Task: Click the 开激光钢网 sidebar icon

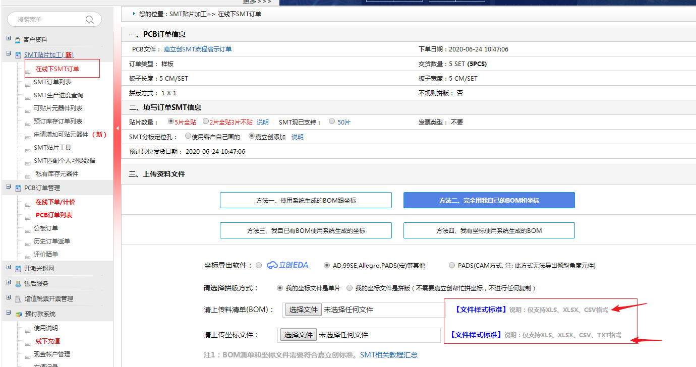Action: 18,269
